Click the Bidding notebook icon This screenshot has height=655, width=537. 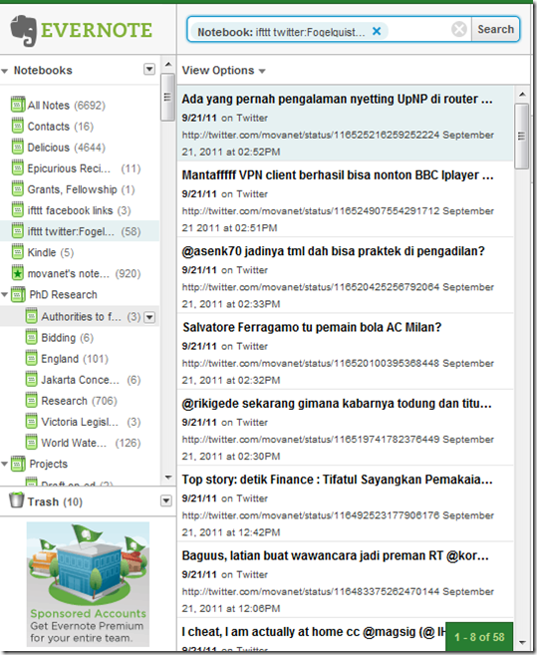pos(31,337)
